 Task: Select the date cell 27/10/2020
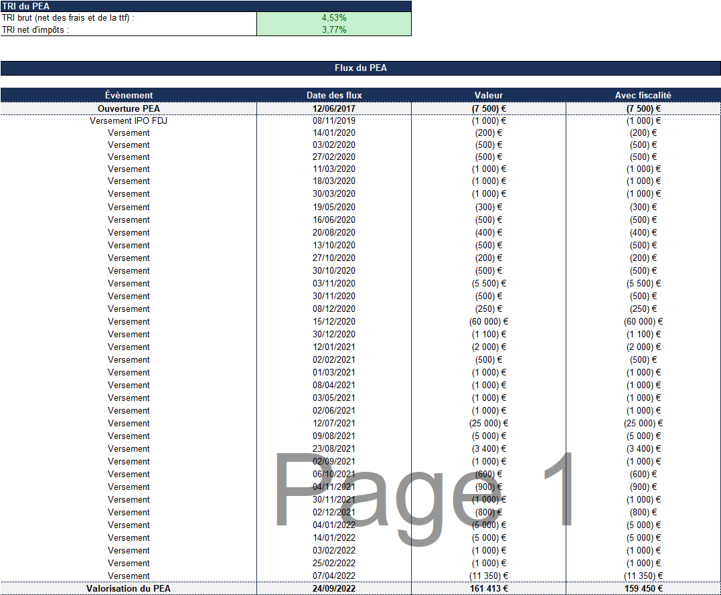pyautogui.click(x=334, y=258)
